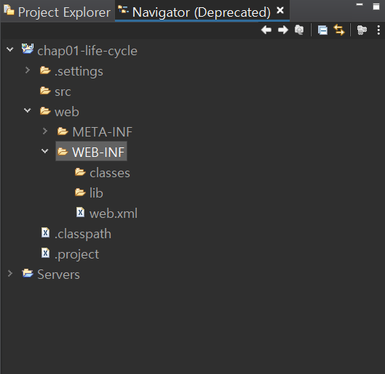Select the src tree item
385x374 pixels.
(x=63, y=92)
